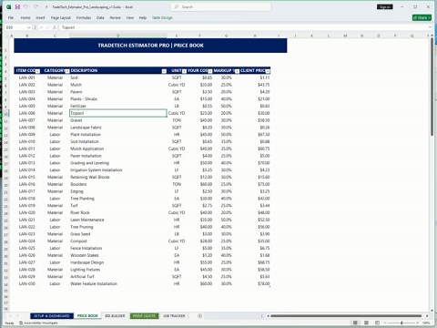This screenshot has width=437, height=328.
Task: Click next sheet navigation arrow
Action: [x=17, y=316]
